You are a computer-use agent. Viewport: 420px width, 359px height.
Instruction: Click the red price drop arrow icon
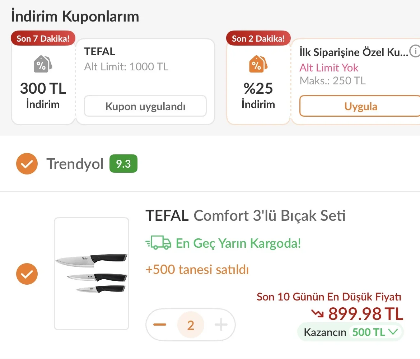tap(317, 313)
